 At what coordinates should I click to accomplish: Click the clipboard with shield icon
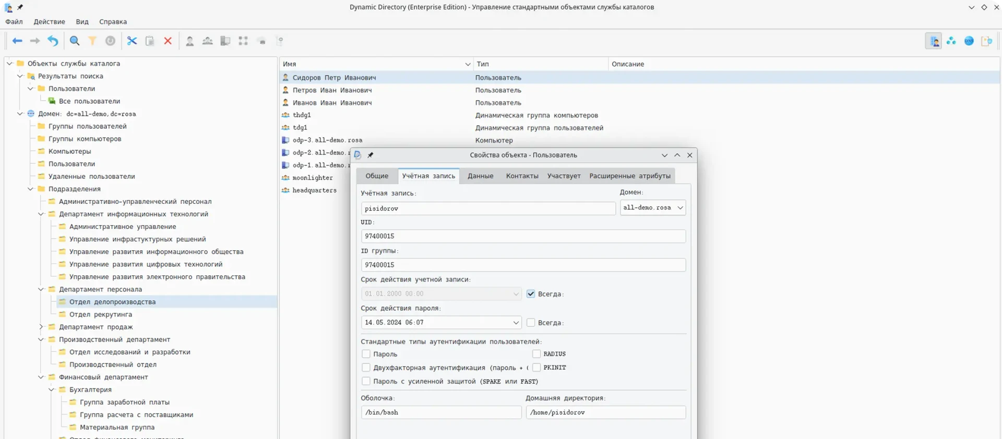pos(987,41)
